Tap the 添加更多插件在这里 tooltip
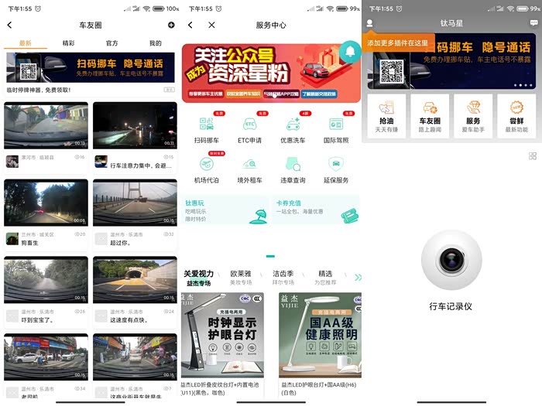Image resolution: width=542 pixels, height=406 pixels. coord(398,43)
